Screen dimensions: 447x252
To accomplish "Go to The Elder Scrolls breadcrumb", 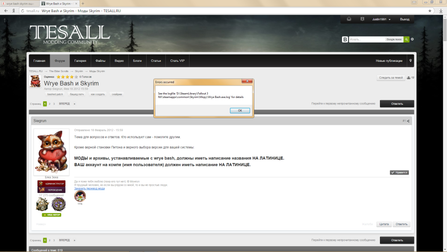I will pyautogui.click(x=59, y=71).
